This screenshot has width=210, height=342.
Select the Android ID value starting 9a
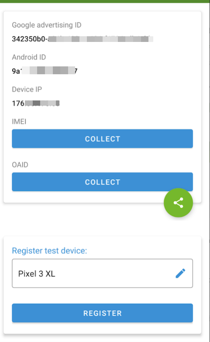[45, 71]
